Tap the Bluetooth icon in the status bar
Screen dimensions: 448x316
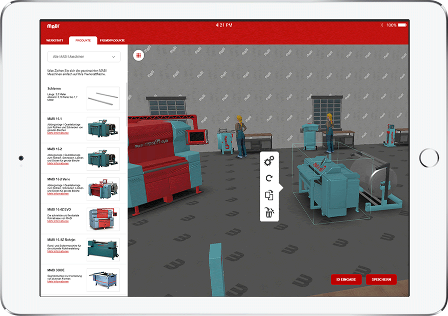click(382, 25)
